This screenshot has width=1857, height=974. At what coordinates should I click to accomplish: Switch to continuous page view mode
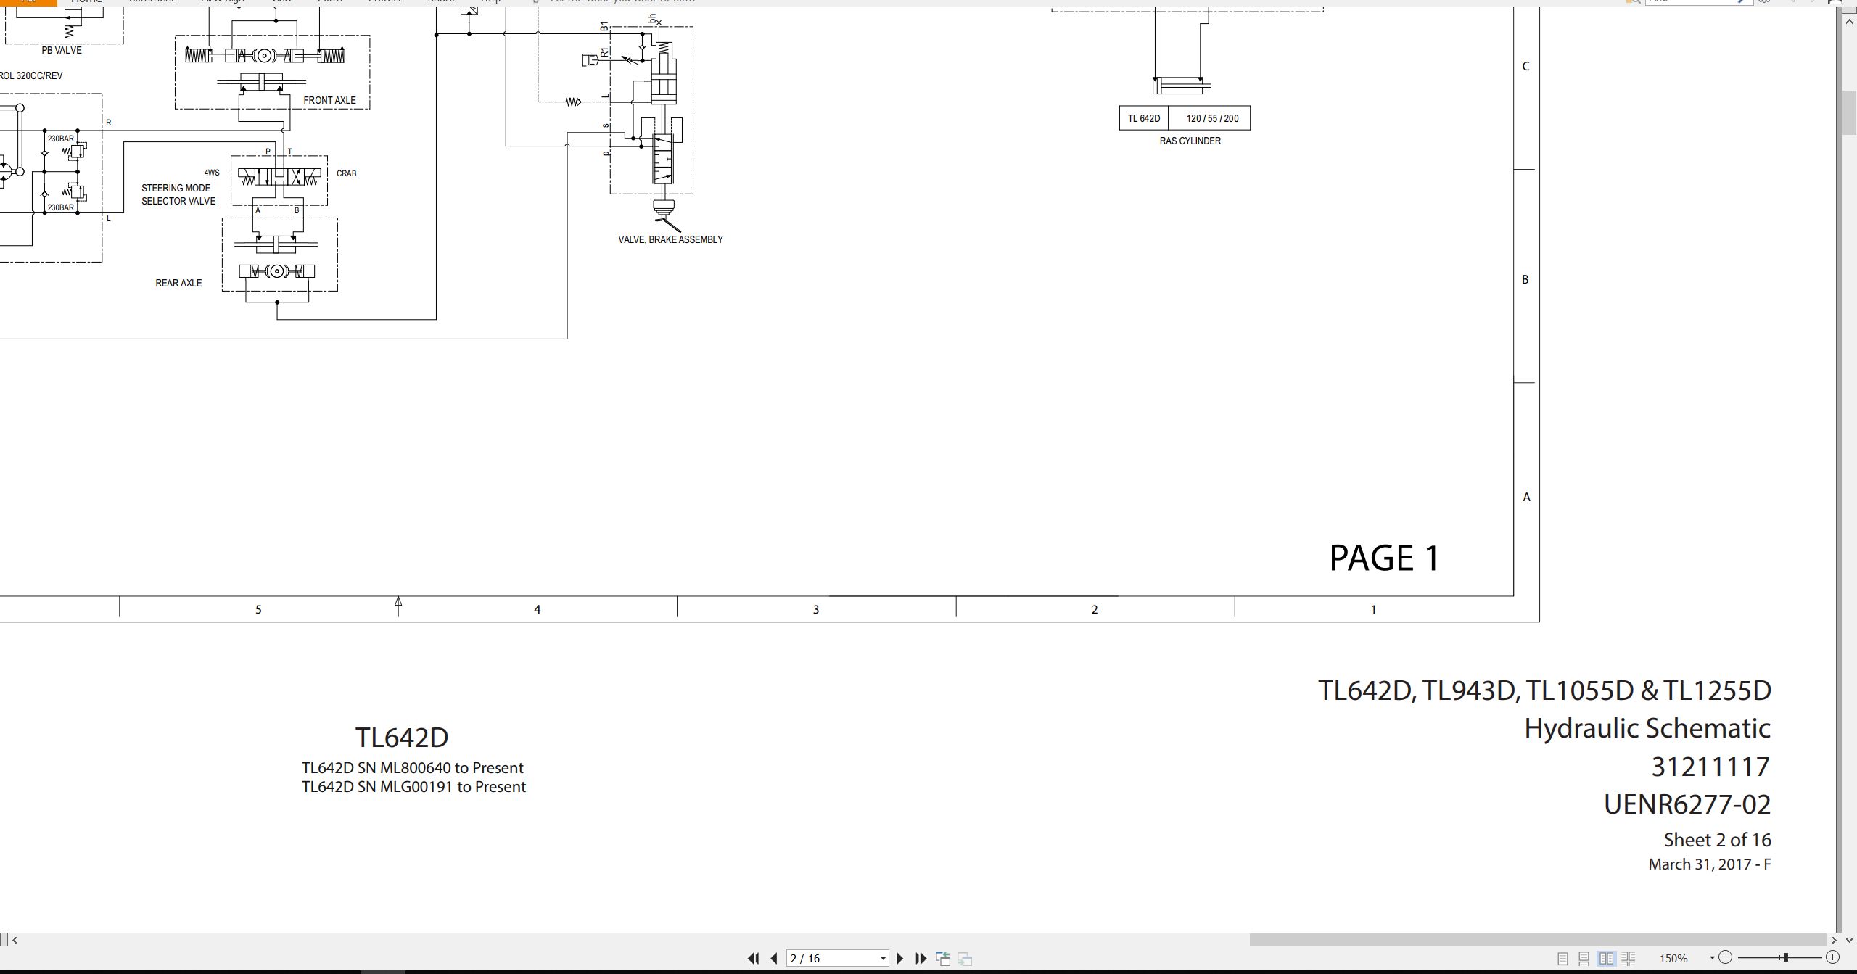1584,958
